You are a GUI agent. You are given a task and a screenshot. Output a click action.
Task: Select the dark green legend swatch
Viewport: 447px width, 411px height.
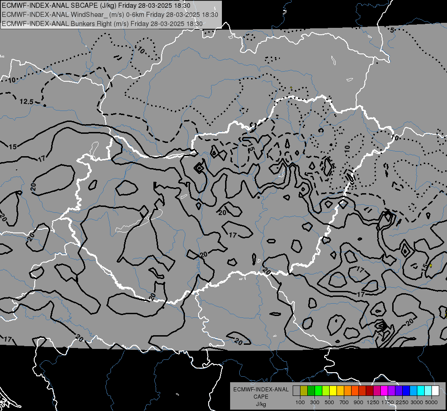click(x=311, y=391)
